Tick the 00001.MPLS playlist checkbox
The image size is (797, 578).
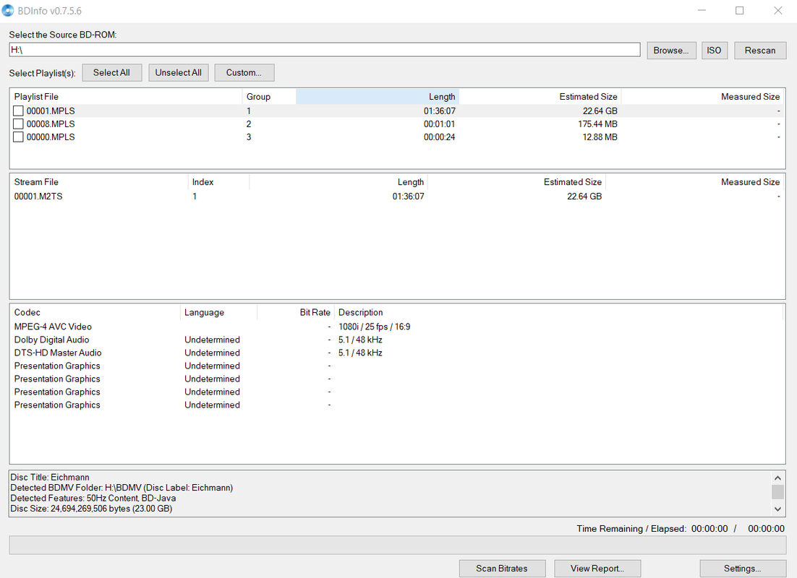[18, 111]
